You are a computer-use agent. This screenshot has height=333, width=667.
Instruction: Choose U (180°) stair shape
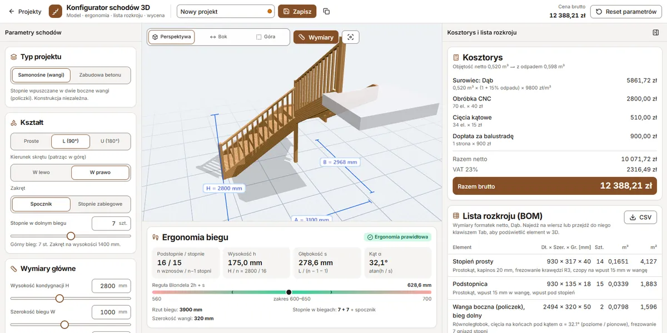pyautogui.click(x=110, y=141)
